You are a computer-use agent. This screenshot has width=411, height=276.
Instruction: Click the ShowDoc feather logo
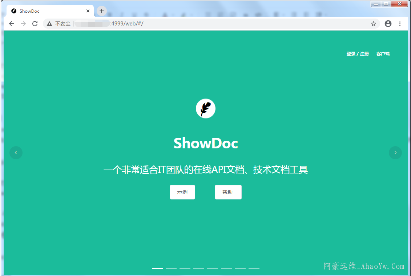click(206, 108)
